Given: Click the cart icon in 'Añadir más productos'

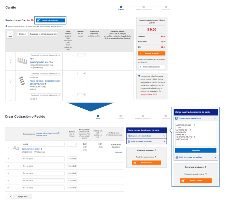Looking at the screenshot, I should 39,20.
